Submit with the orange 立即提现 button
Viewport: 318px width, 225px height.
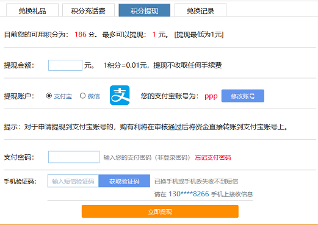tap(160, 212)
